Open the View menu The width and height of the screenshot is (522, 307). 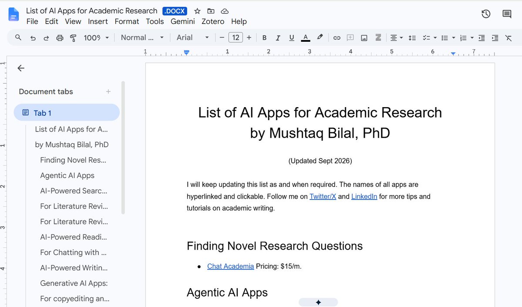73,21
